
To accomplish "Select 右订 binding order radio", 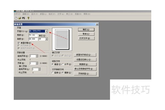I will point(63,56).
